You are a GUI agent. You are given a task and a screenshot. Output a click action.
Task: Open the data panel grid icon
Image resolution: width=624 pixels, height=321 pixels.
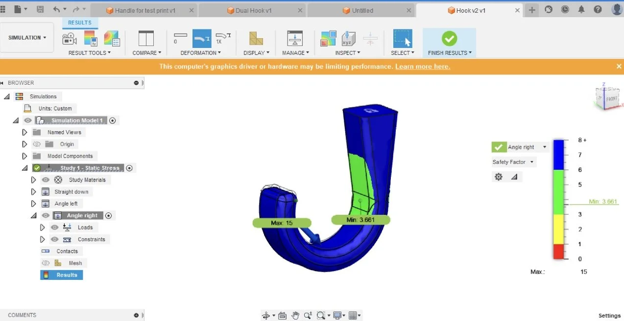click(x=2, y=9)
